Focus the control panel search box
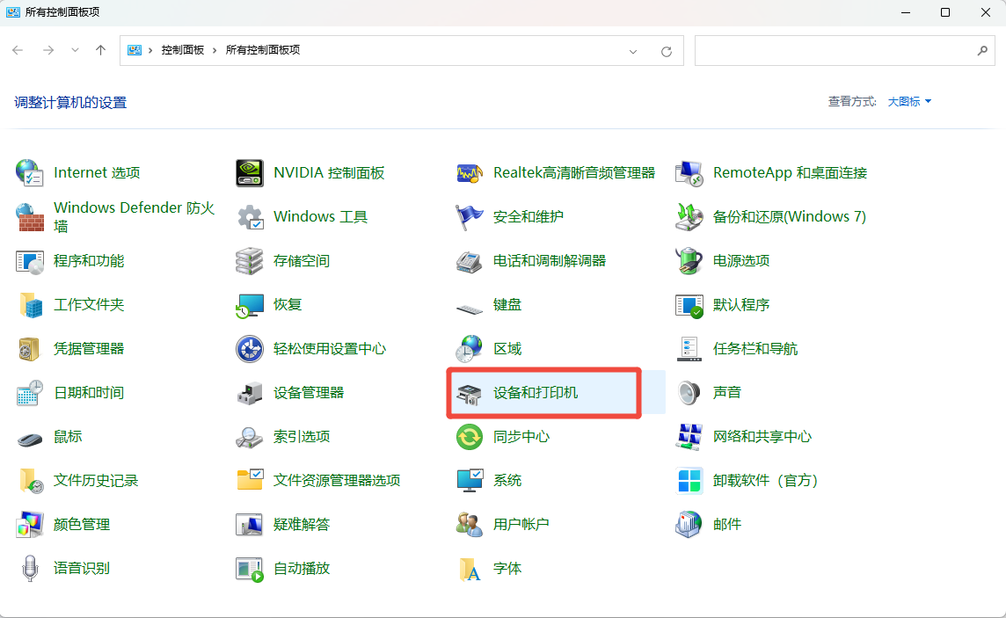Image resolution: width=1006 pixels, height=618 pixels. [844, 50]
